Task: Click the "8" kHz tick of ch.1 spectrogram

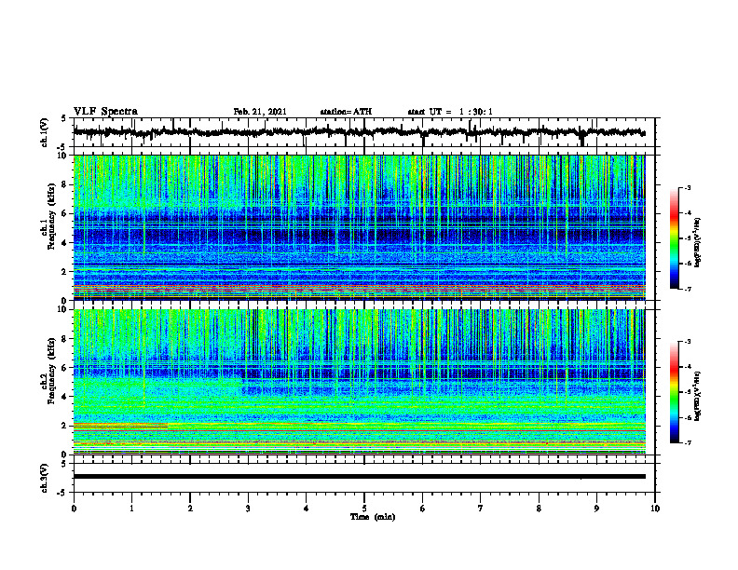Action: point(64,184)
